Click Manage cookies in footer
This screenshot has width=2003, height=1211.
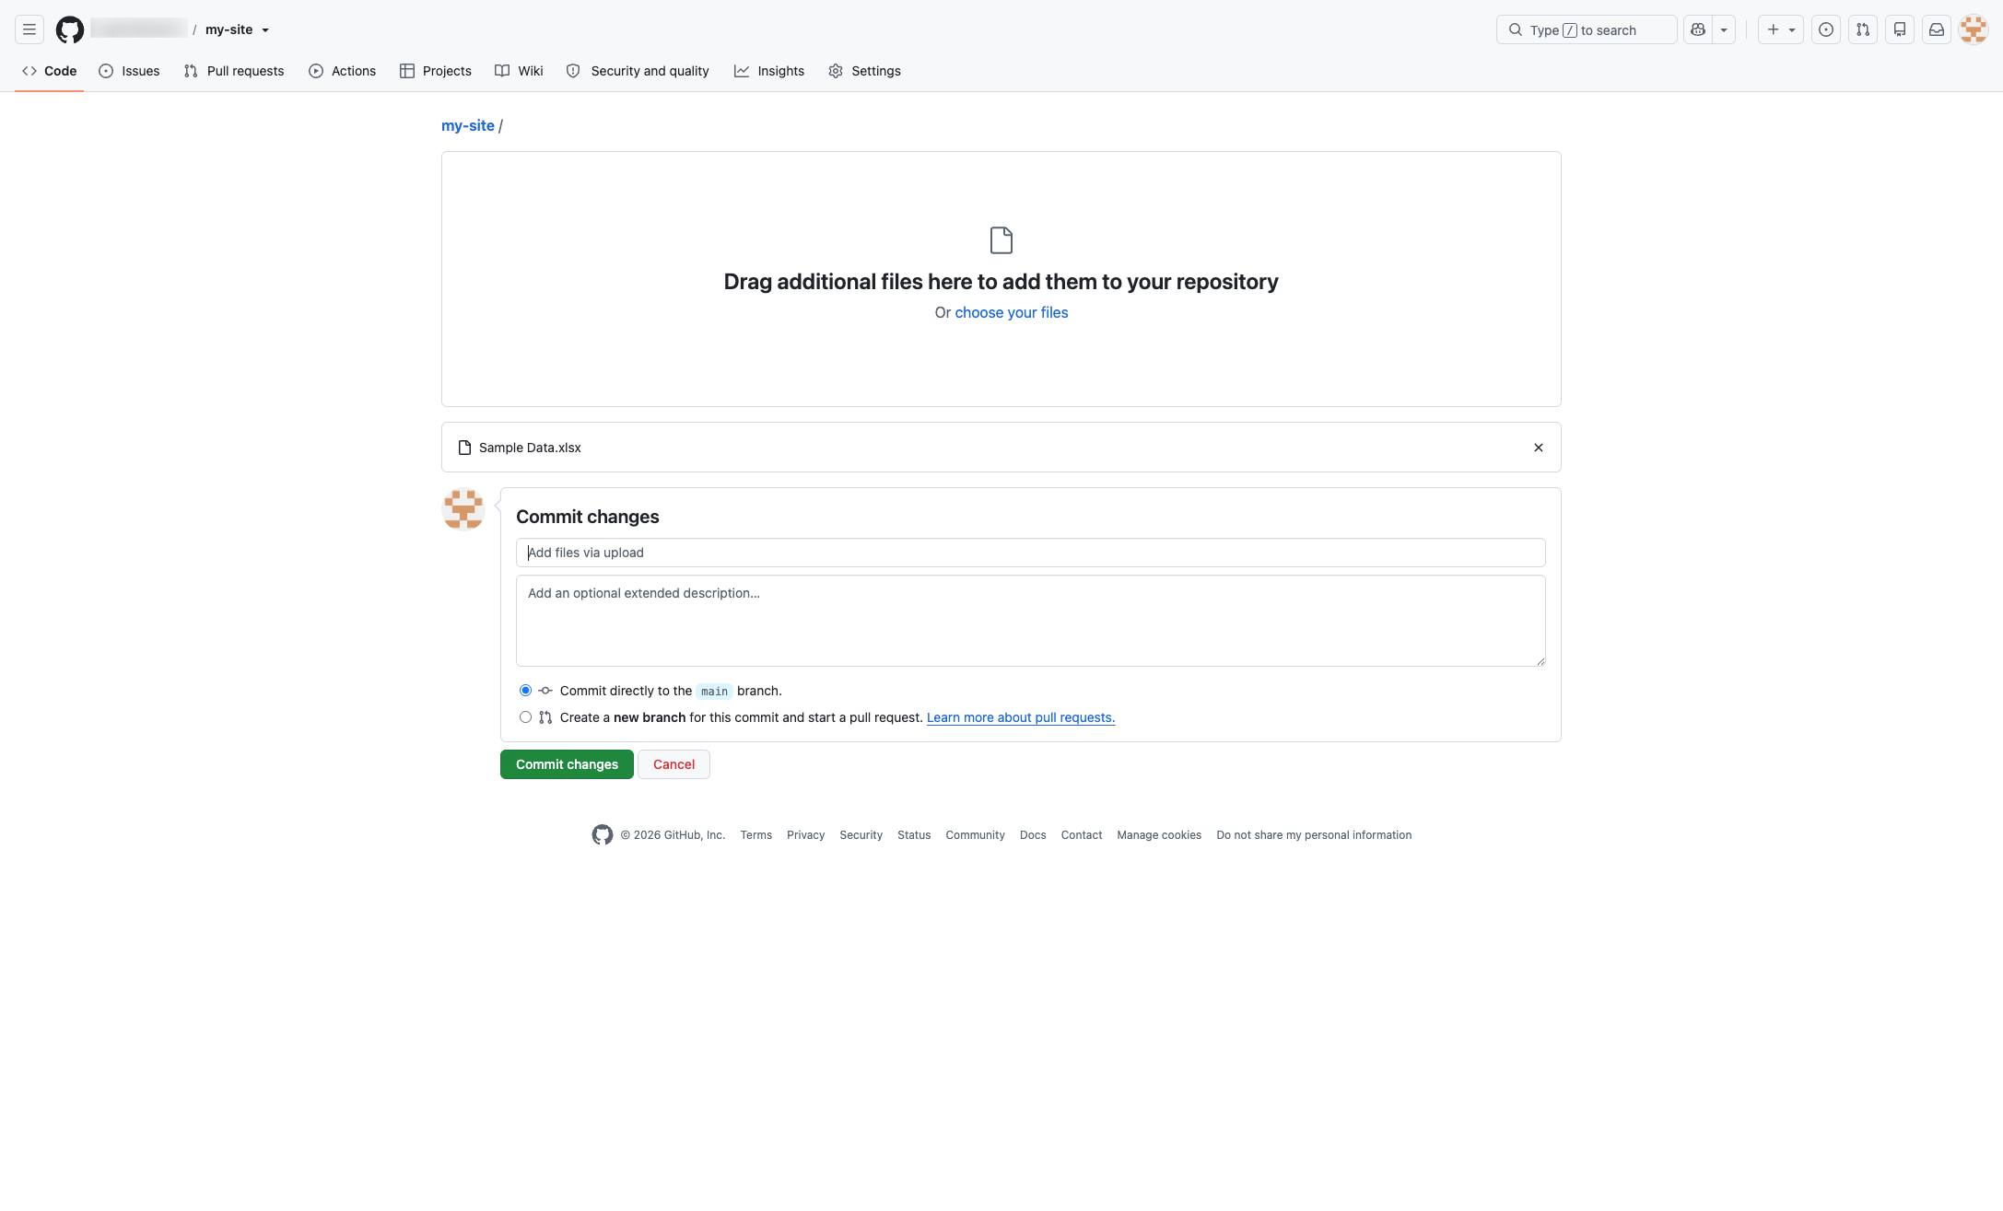pos(1159,835)
